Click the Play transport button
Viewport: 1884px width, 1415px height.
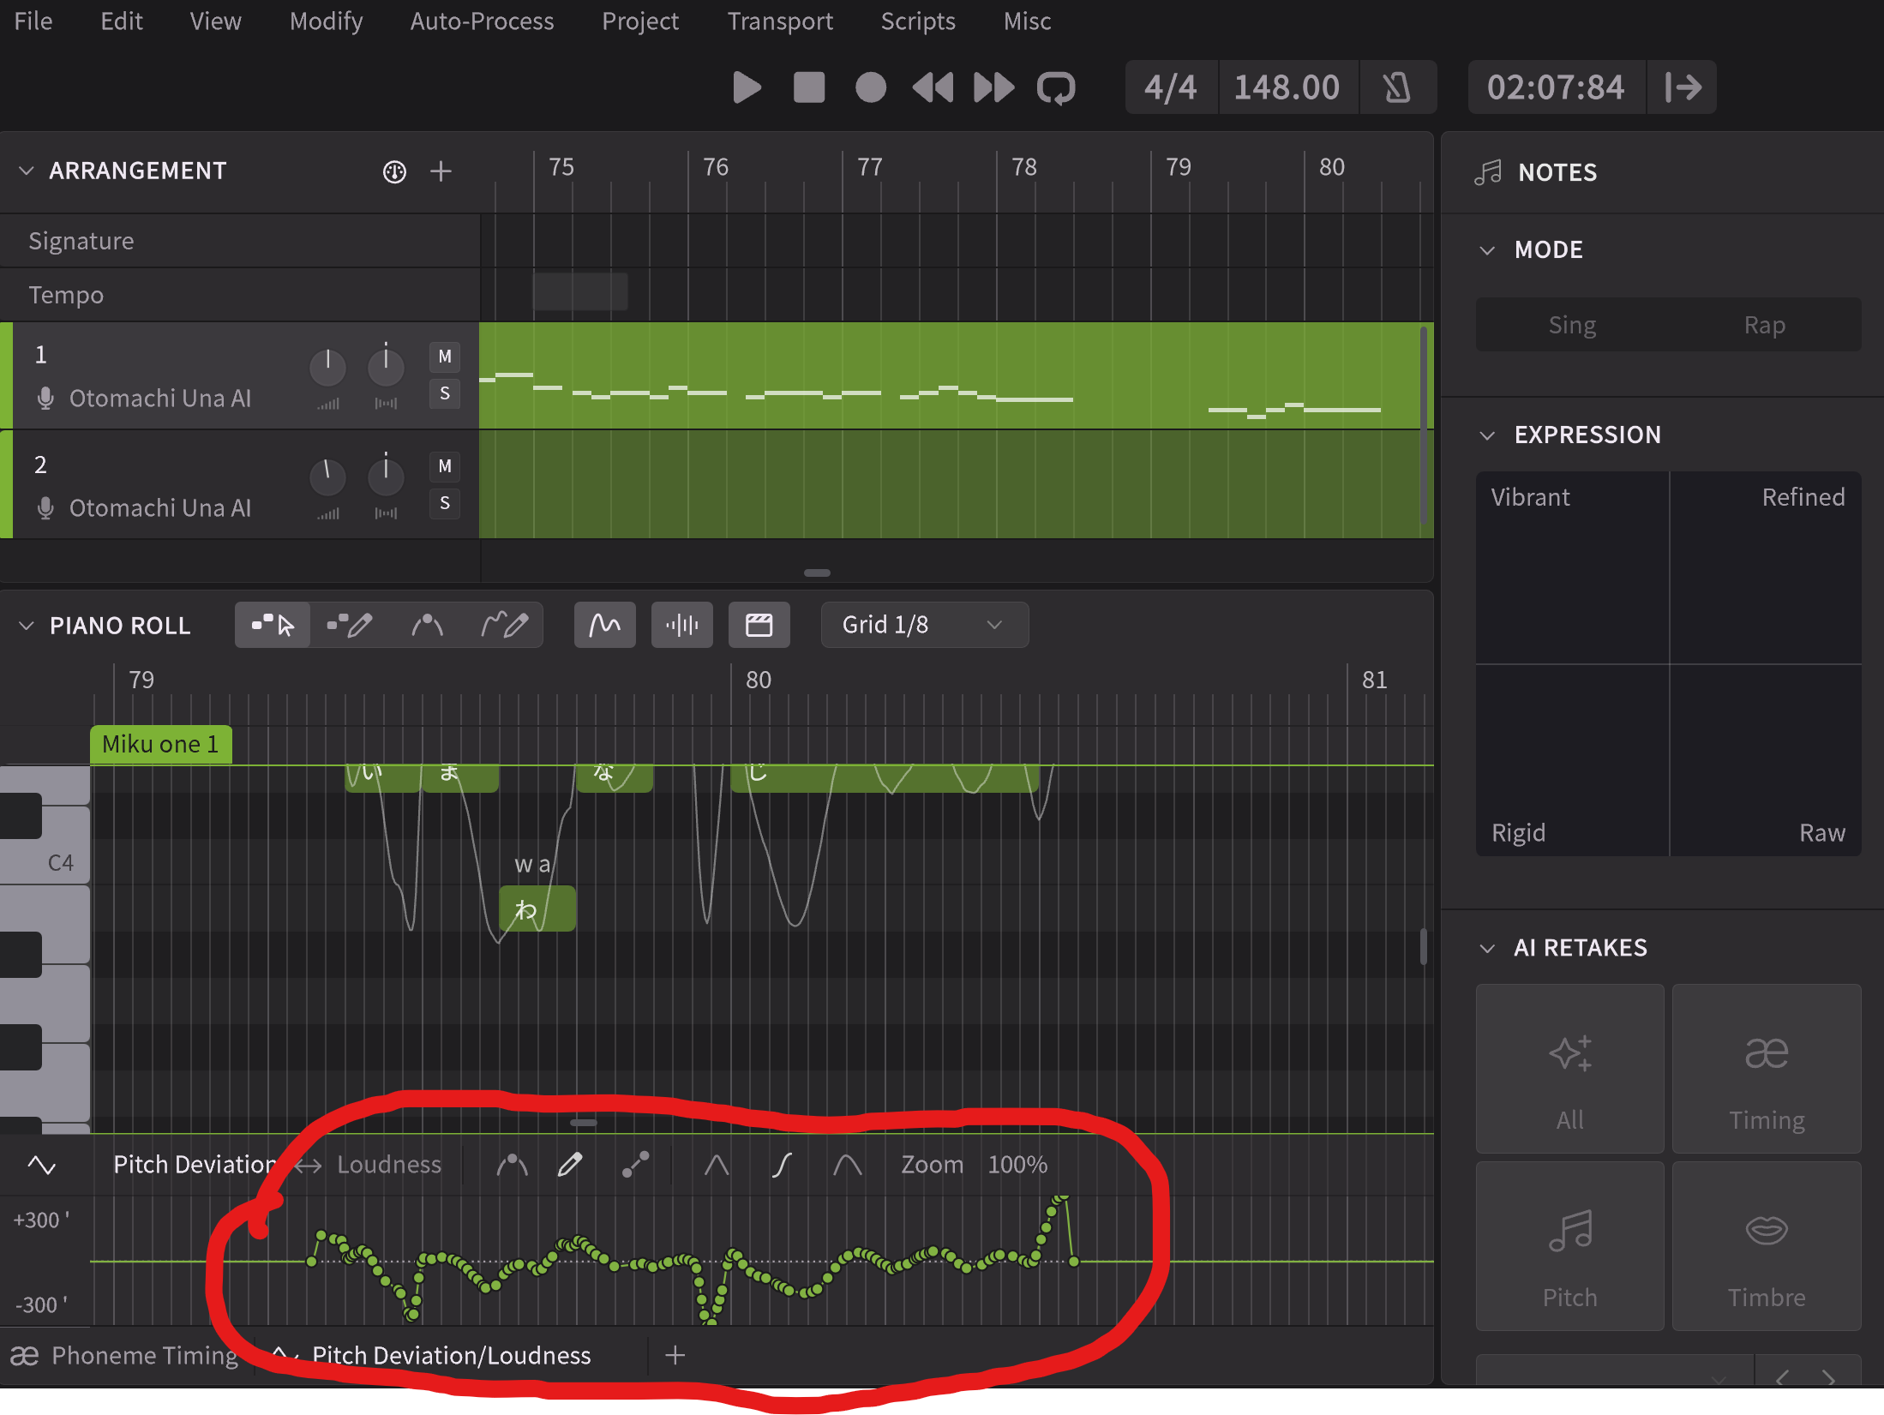point(747,87)
